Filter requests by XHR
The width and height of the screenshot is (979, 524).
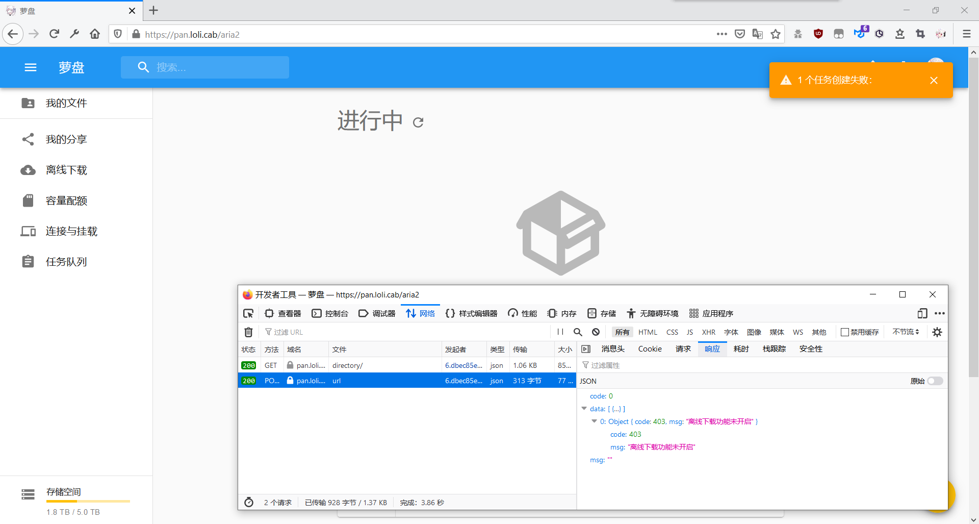tap(709, 332)
